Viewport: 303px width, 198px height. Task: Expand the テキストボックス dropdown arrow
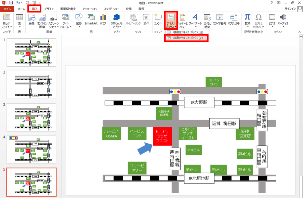tap(175, 27)
